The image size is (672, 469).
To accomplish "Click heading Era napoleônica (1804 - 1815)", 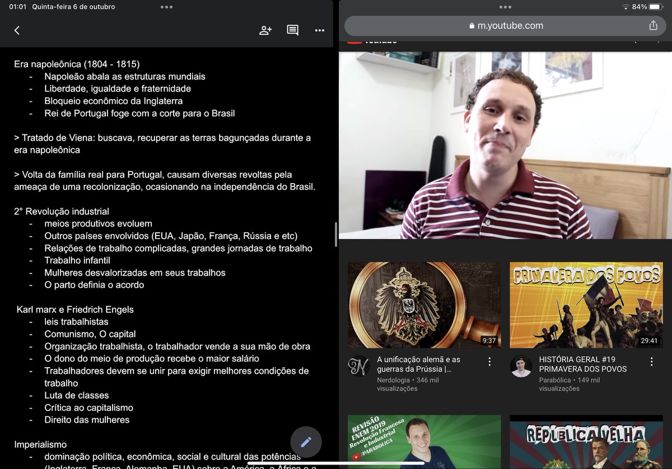I will [77, 64].
